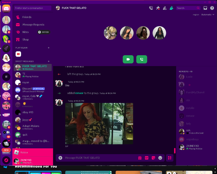Open the region Automatic dropdown
The height and width of the screenshot is (174, 217).
coord(207,14)
